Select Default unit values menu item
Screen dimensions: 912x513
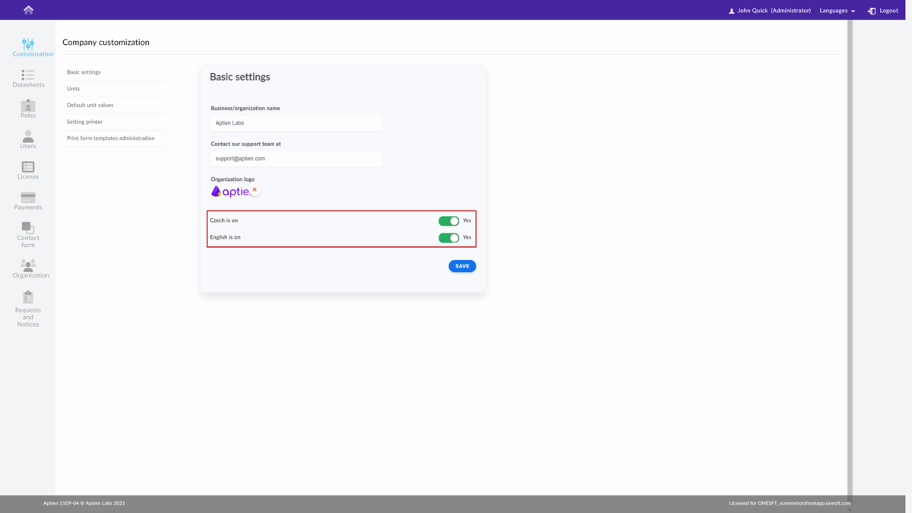point(114,105)
